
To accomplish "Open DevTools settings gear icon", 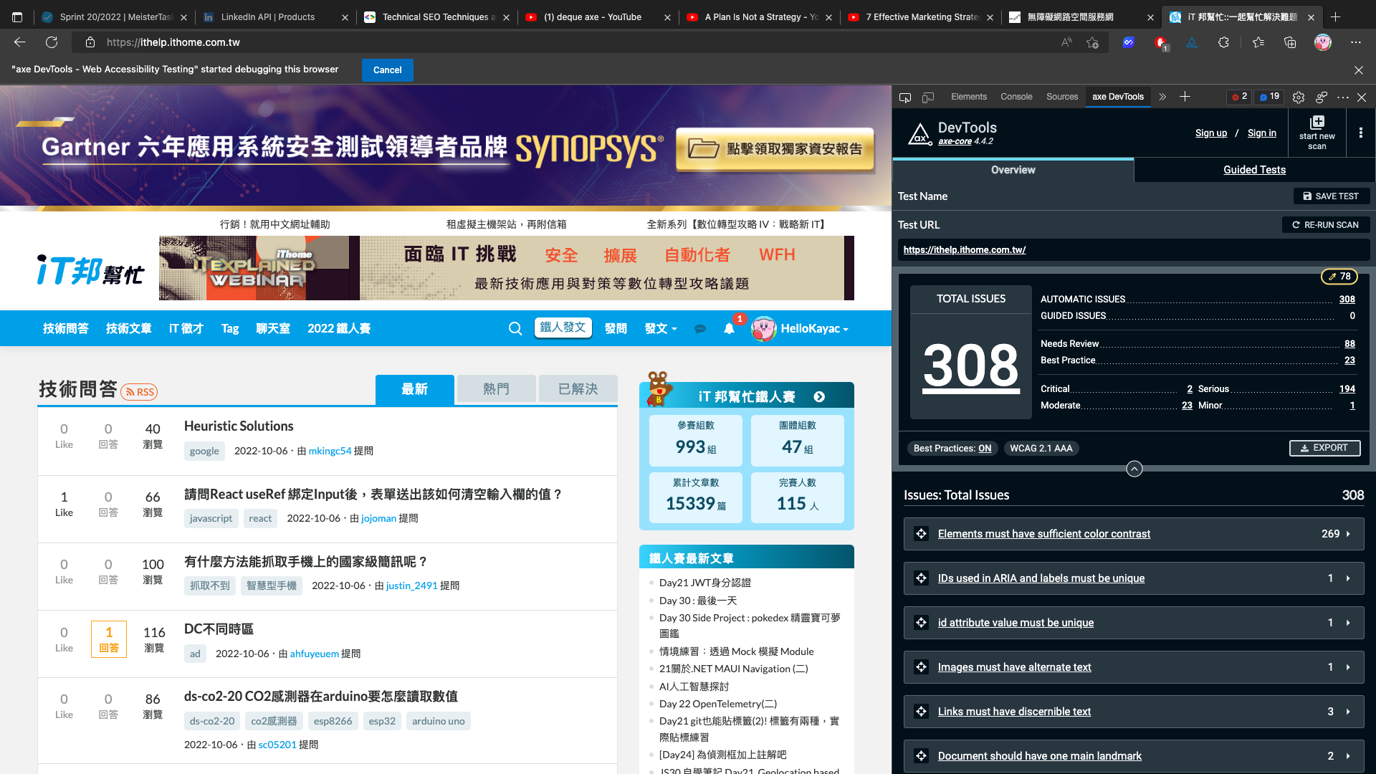I will (1298, 97).
